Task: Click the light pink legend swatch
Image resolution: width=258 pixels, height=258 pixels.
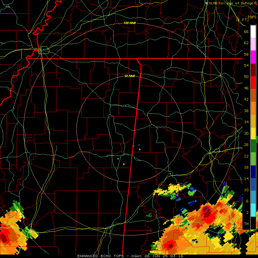Action: pos(253,44)
